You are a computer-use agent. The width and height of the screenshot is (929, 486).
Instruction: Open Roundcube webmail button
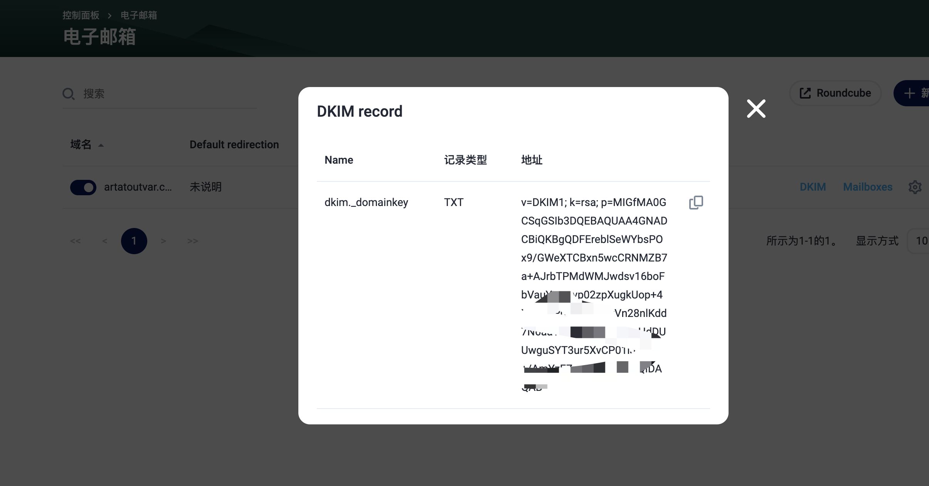coord(835,93)
